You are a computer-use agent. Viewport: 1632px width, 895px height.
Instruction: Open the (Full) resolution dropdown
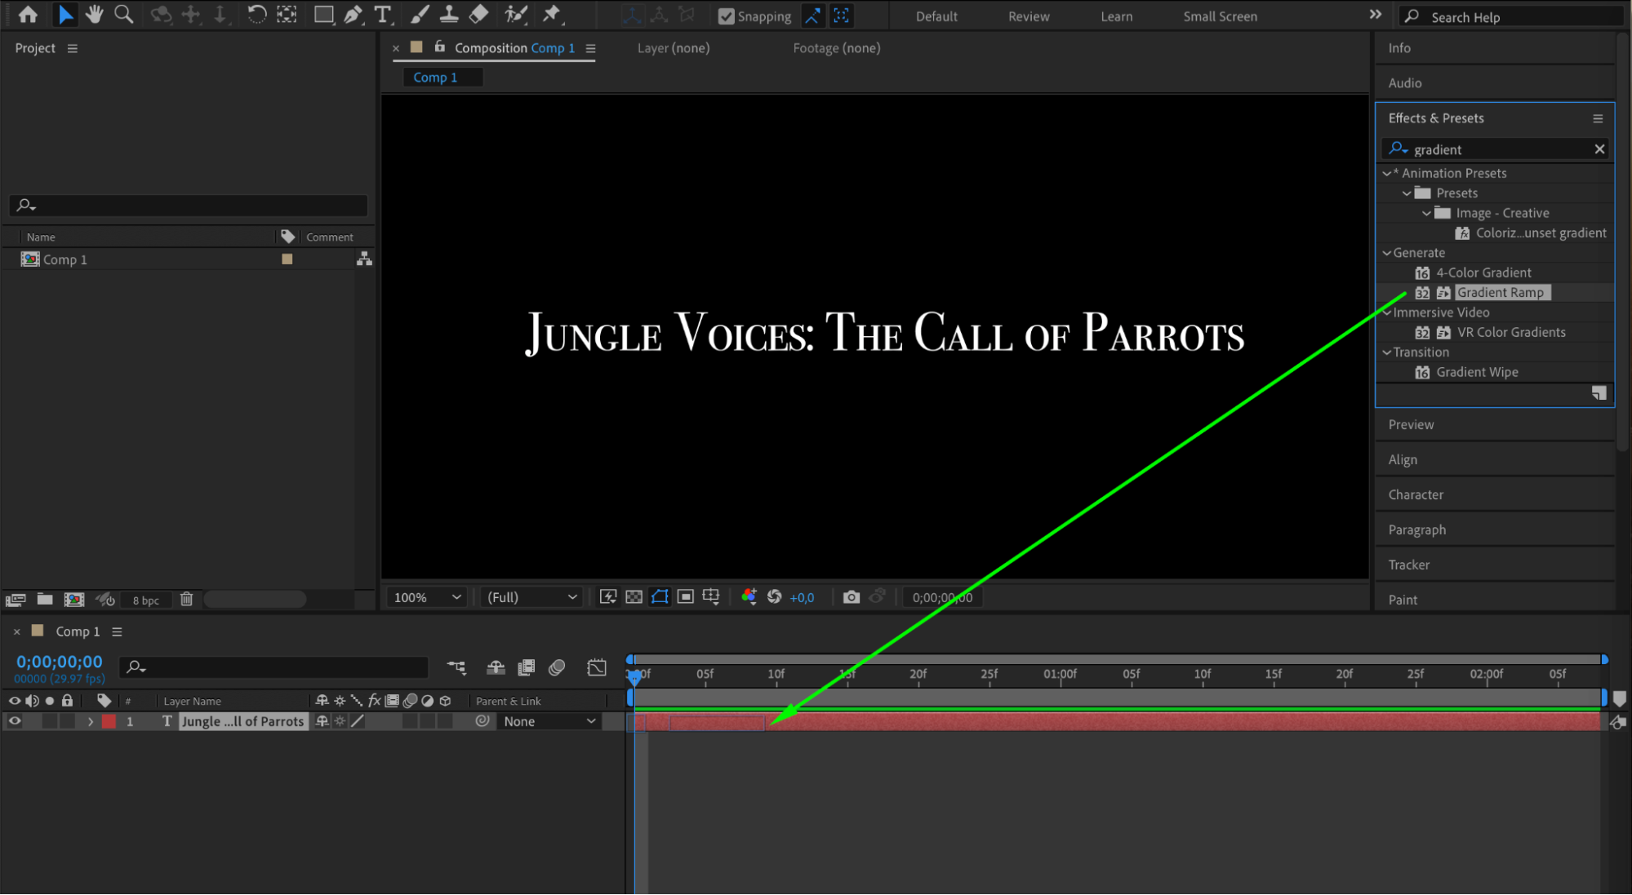(531, 597)
